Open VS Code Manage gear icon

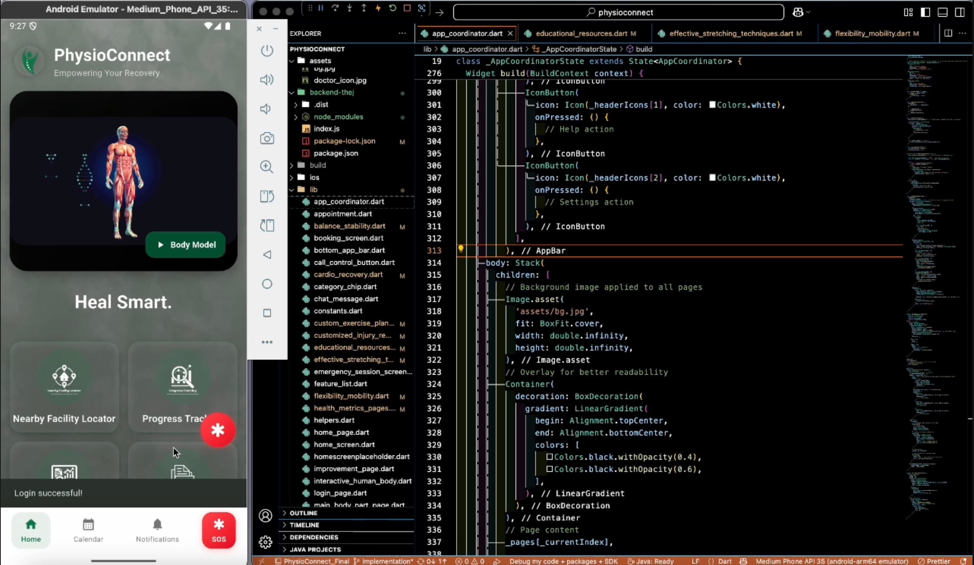265,542
